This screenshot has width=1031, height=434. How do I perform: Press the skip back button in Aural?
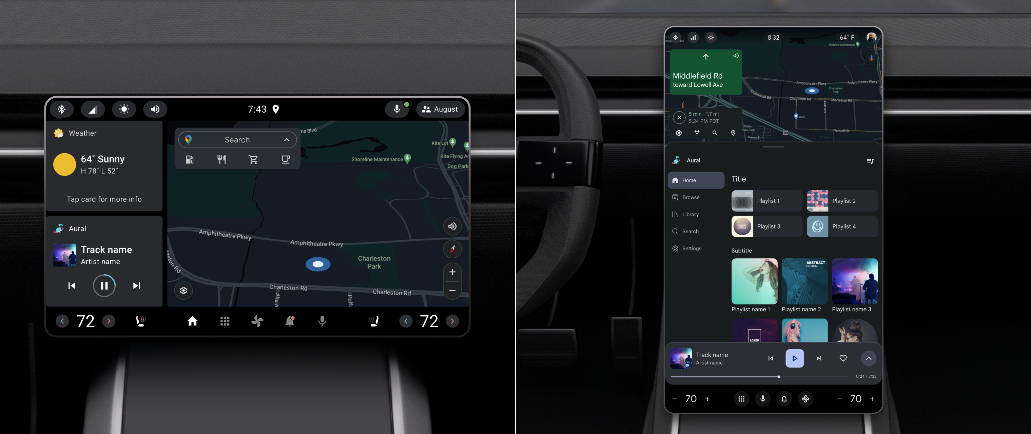(x=72, y=285)
